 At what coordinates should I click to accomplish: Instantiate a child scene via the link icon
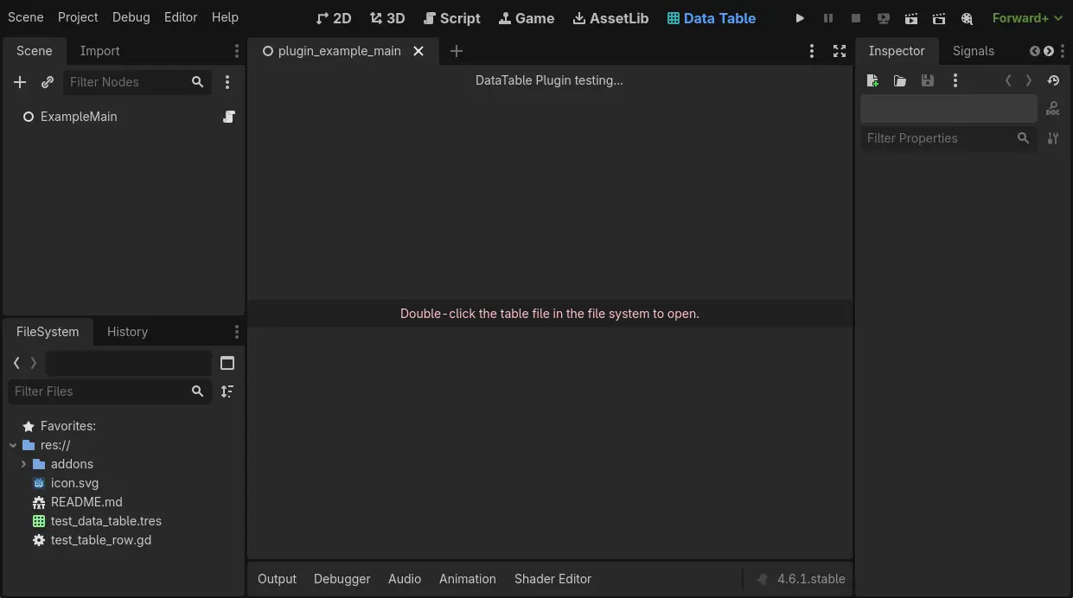[48, 82]
